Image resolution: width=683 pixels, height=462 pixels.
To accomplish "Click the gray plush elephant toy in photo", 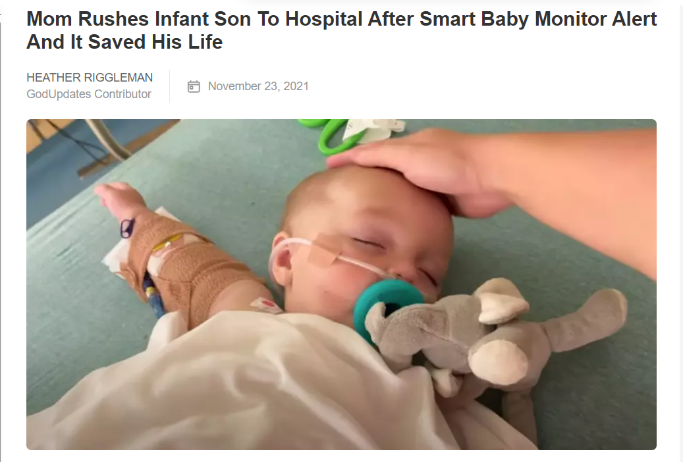I will pos(492,335).
